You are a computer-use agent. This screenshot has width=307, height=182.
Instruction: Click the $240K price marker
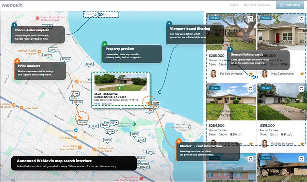[x=105, y=125]
